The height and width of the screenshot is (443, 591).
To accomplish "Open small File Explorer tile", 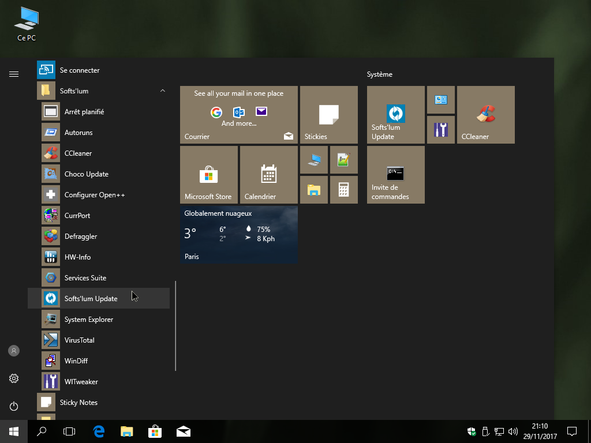I will (x=314, y=190).
